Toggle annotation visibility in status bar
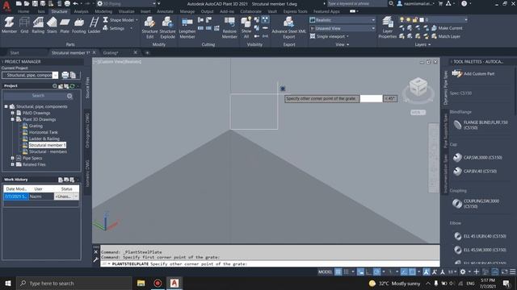The width and height of the screenshot is (517, 290). point(427,272)
